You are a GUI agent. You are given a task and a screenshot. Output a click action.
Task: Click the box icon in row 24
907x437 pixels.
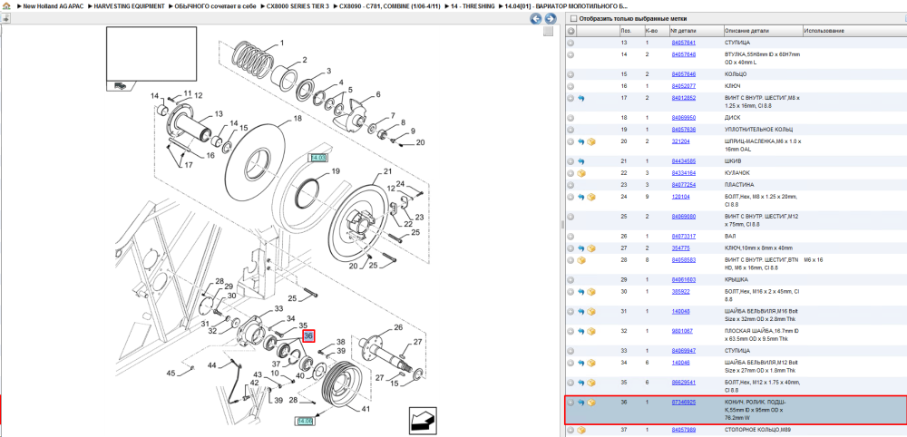coord(591,197)
